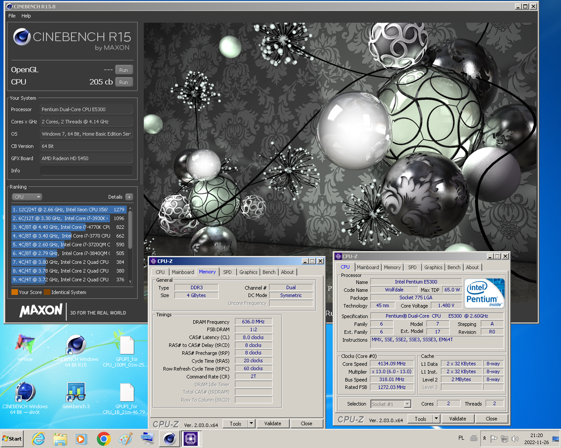Open Paint from the taskbar
Screen dimensions: 561x448
click(125, 439)
